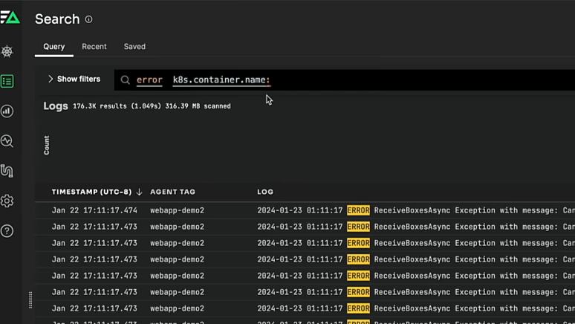Viewport: 575px width, 324px height.
Task: Click the sidebar drag handle grip
Action: coord(30,300)
